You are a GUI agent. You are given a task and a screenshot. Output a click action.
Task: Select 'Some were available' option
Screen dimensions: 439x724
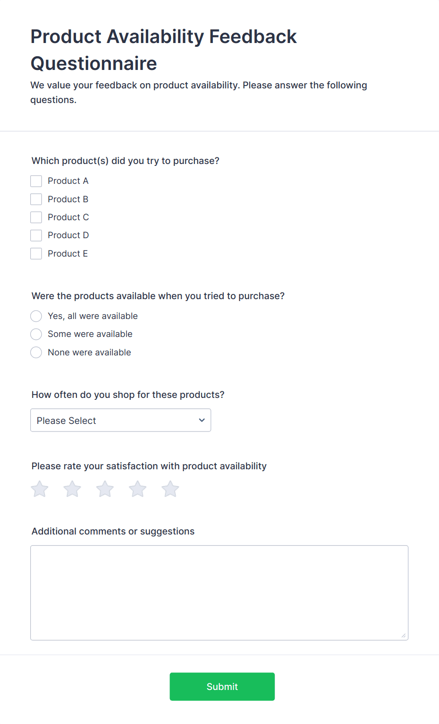coord(36,334)
